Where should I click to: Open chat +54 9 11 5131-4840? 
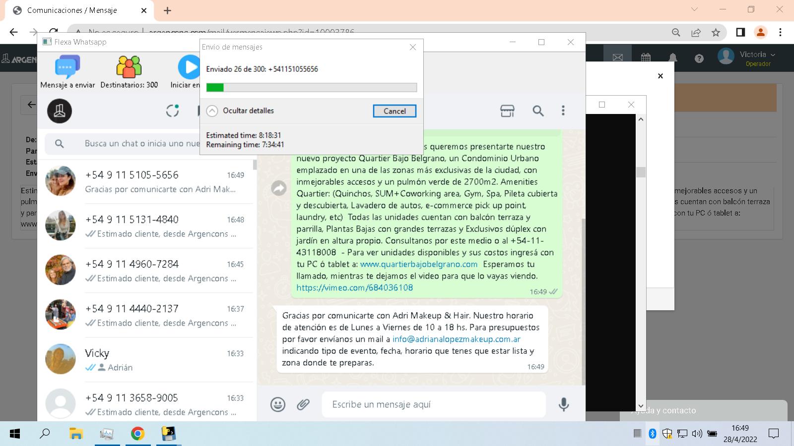pos(147,226)
